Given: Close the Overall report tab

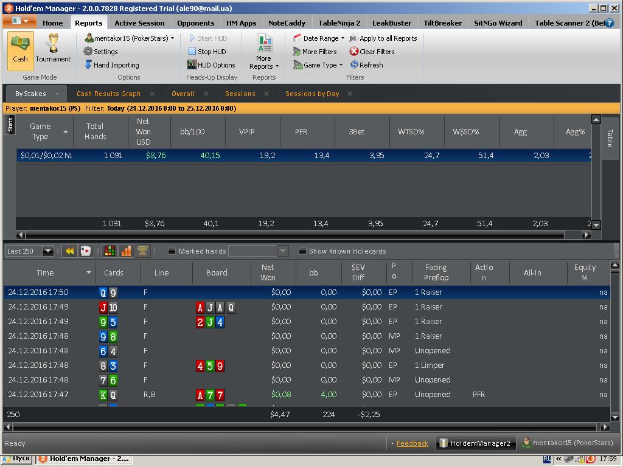Looking at the screenshot, I should 206,94.
